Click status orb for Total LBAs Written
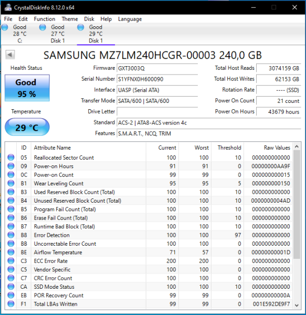Viewport: 306px width, 315px height. pyautogui.click(x=11, y=304)
